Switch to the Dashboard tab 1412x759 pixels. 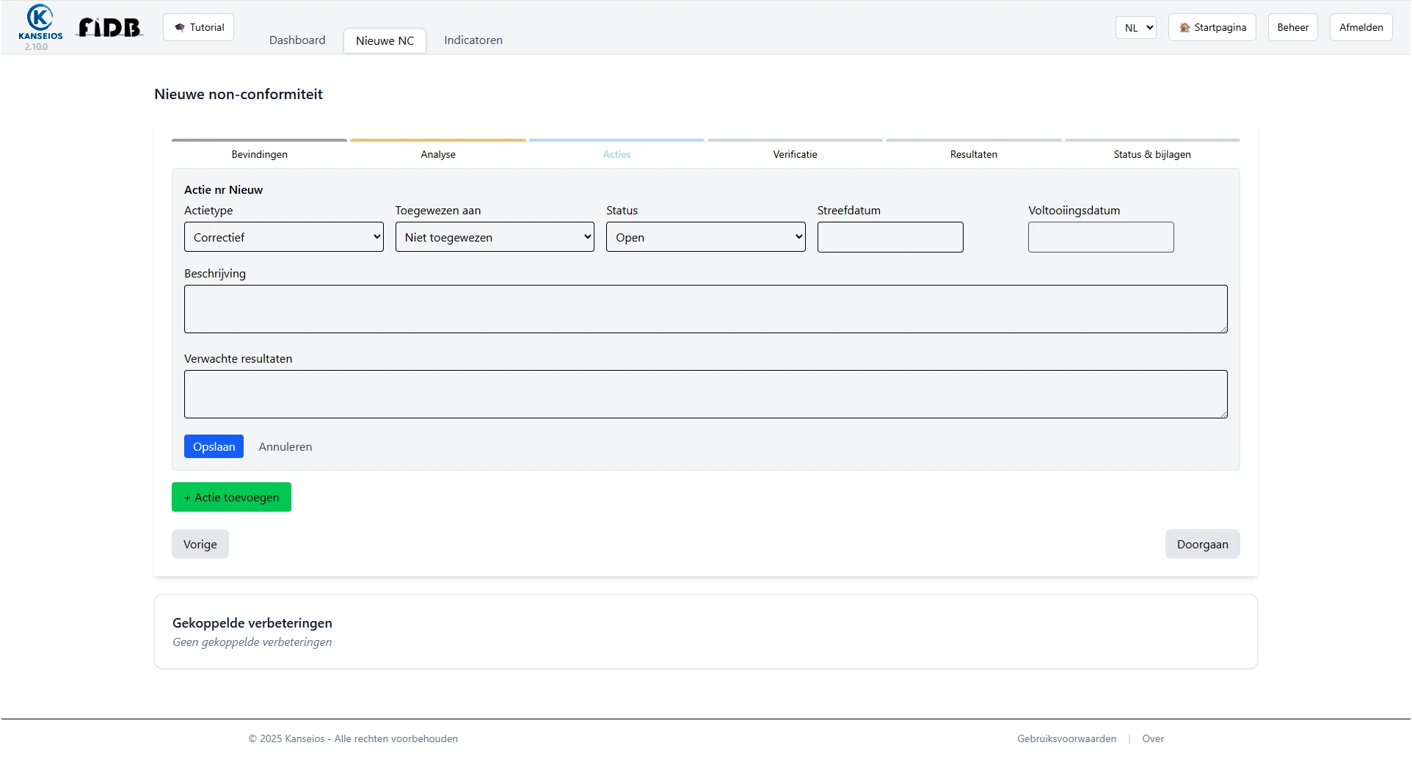[297, 40]
